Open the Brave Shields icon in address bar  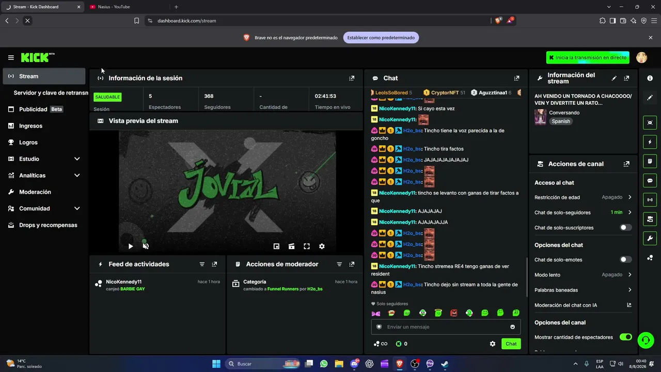point(498,21)
